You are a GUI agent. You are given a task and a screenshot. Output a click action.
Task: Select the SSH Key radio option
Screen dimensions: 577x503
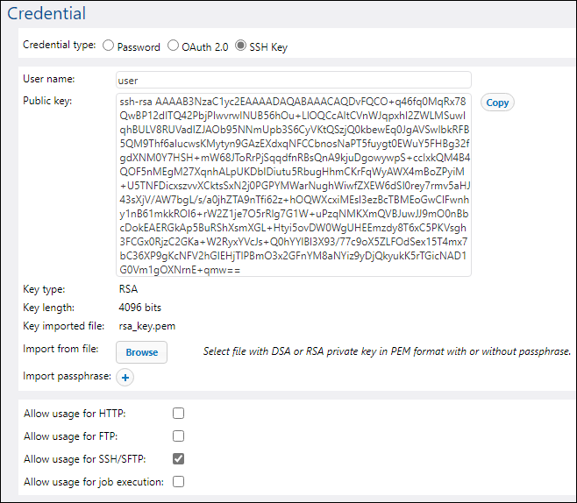[x=241, y=46]
